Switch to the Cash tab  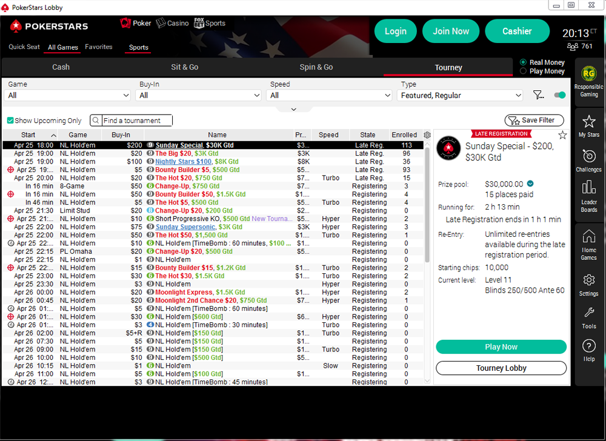coord(61,67)
